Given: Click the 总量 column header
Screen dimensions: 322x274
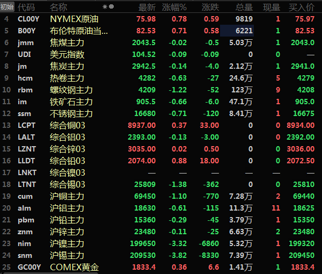Looking at the screenshot, I should coord(244,7).
